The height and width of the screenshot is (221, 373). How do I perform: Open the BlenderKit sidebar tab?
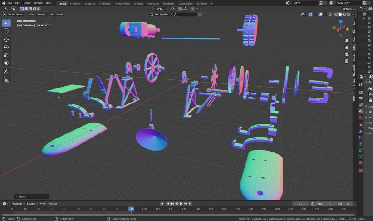354,70
